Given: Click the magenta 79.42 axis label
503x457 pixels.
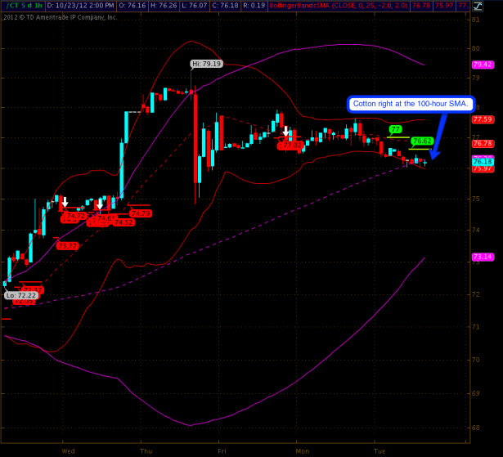Looking at the screenshot, I should click(481, 65).
